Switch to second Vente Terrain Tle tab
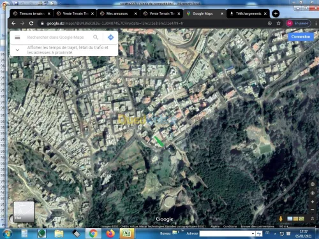319x239 pixels. pyautogui.click(x=75, y=13)
